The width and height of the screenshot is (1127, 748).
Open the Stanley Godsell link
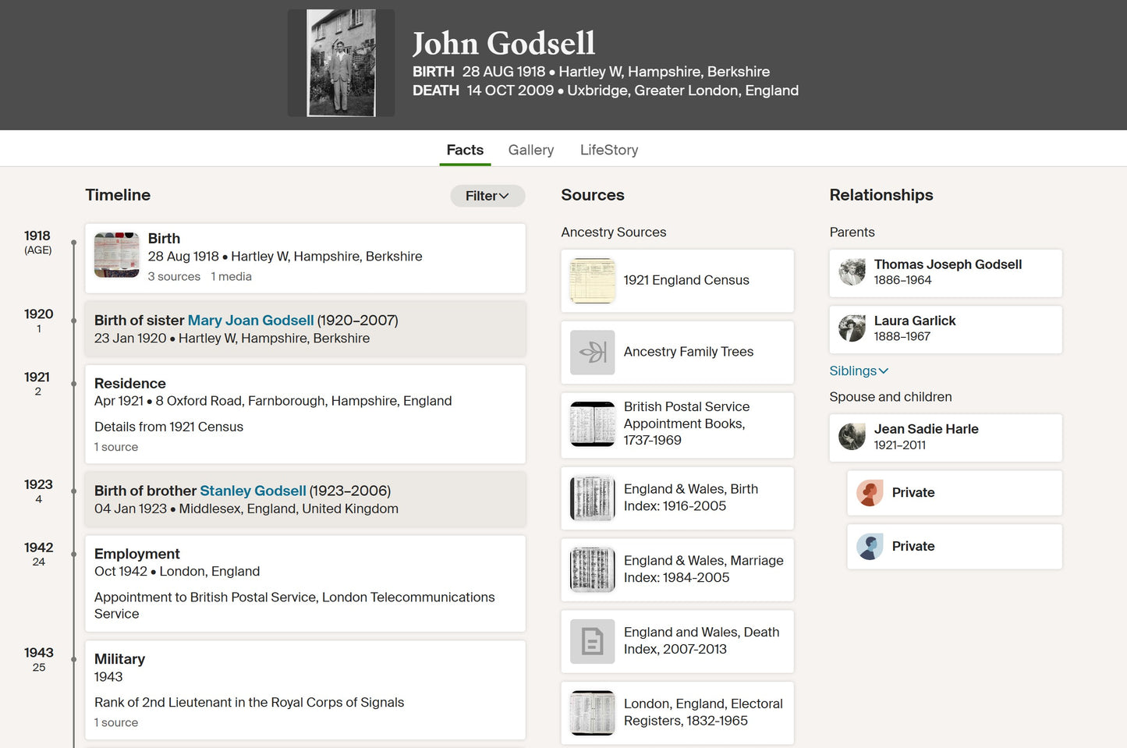[x=253, y=491]
